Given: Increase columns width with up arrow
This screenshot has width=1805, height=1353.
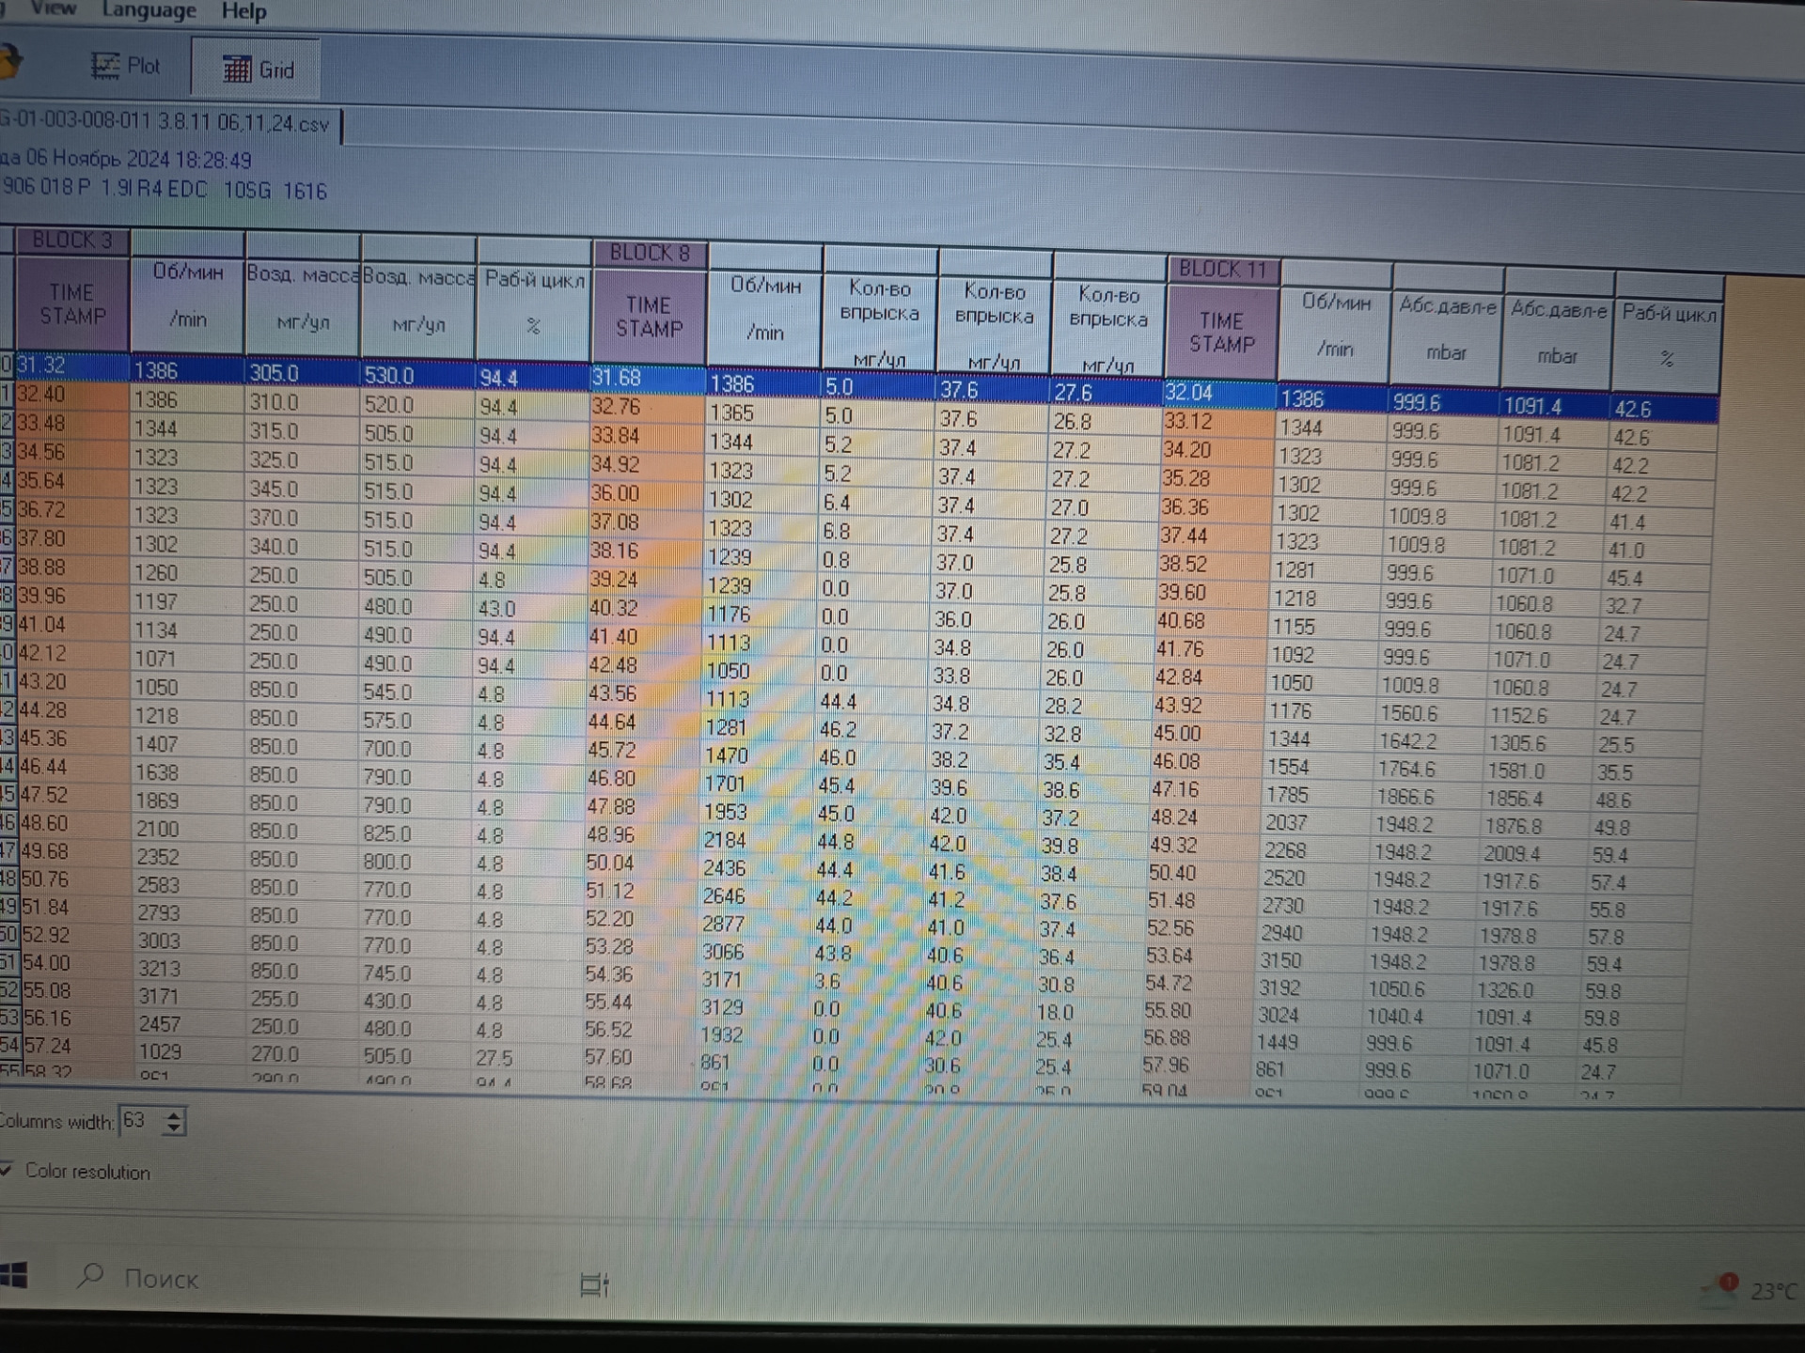Looking at the screenshot, I should pos(174,1115).
